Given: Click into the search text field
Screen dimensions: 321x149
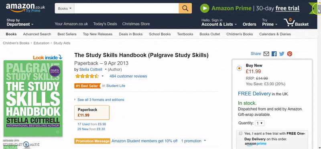Looking at the screenshot, I should (126, 8).
